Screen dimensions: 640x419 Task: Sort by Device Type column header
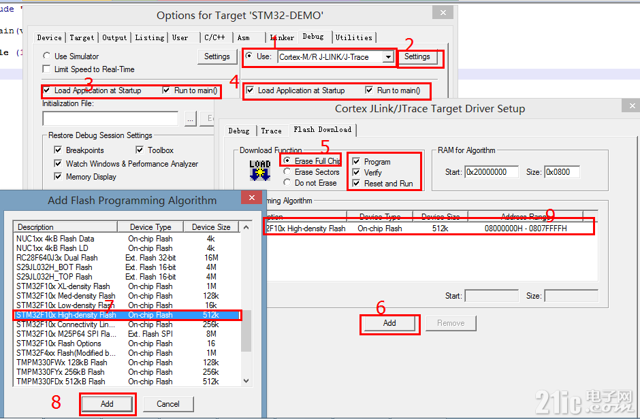150,227
